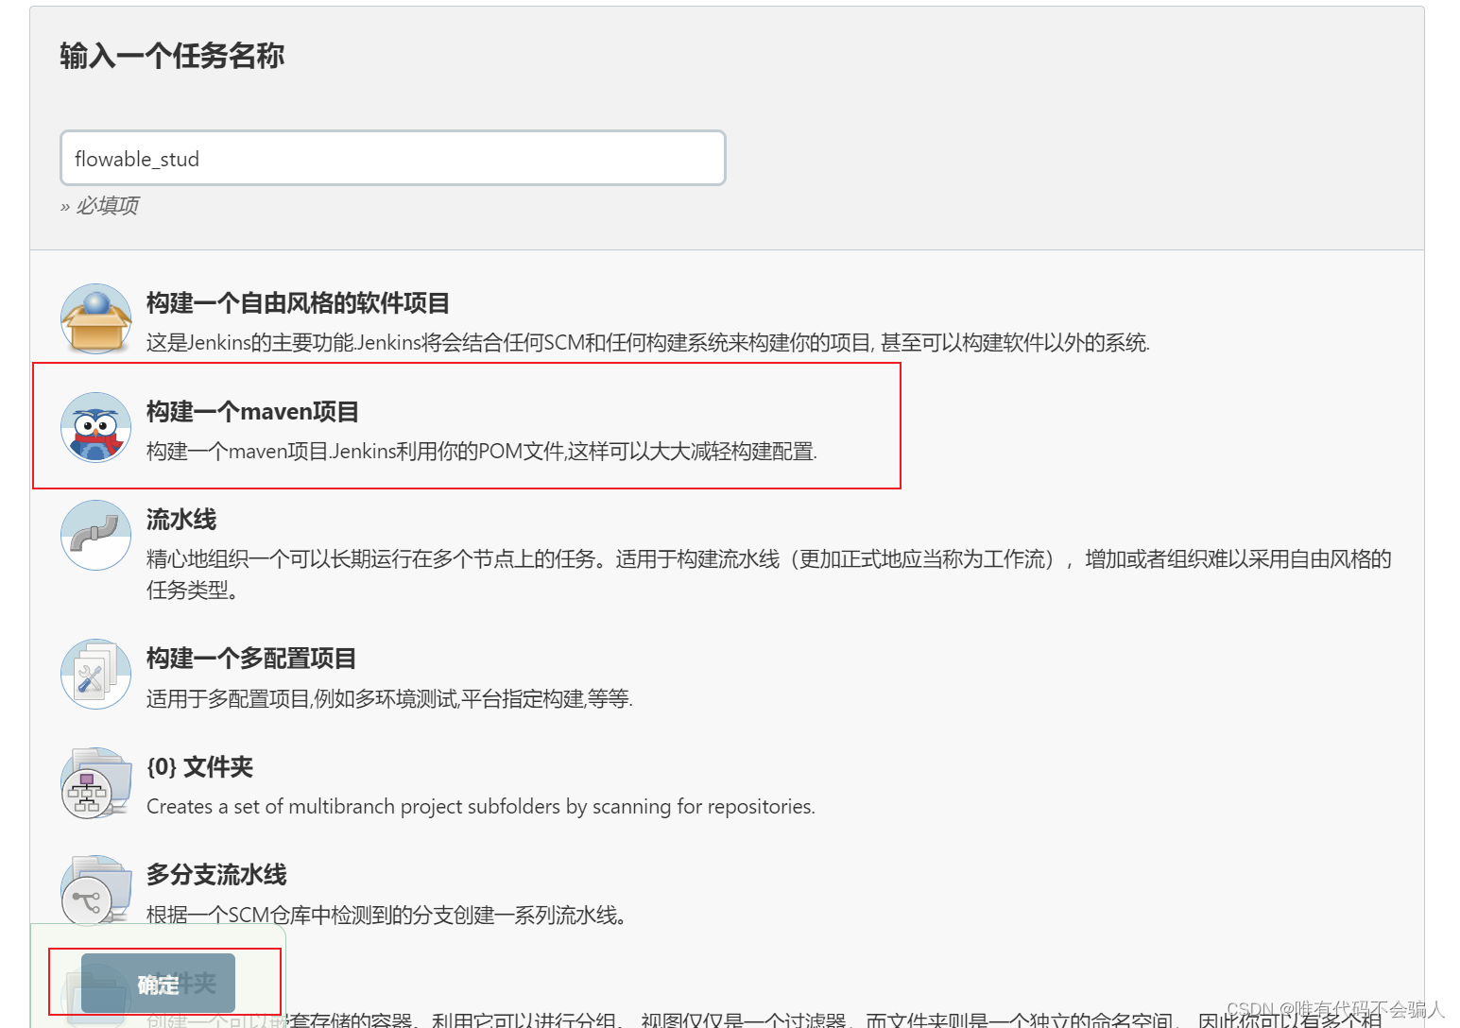Click the 'Creates a set of multibranch' description
1460x1028 pixels.
481,807
